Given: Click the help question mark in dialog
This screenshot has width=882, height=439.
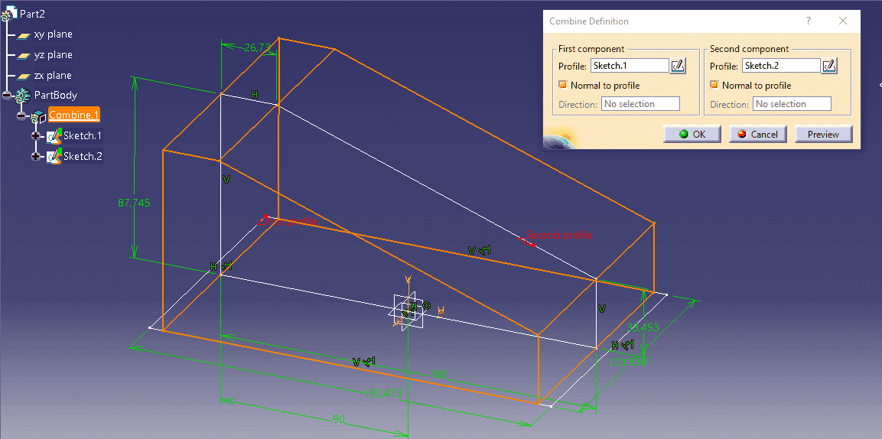Looking at the screenshot, I should tap(809, 21).
